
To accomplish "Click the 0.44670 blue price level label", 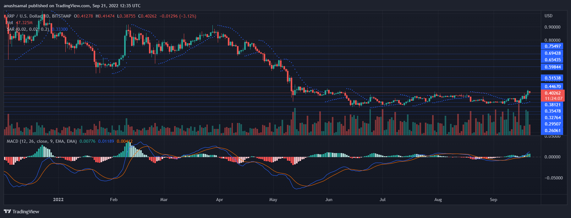I will tap(552, 87).
